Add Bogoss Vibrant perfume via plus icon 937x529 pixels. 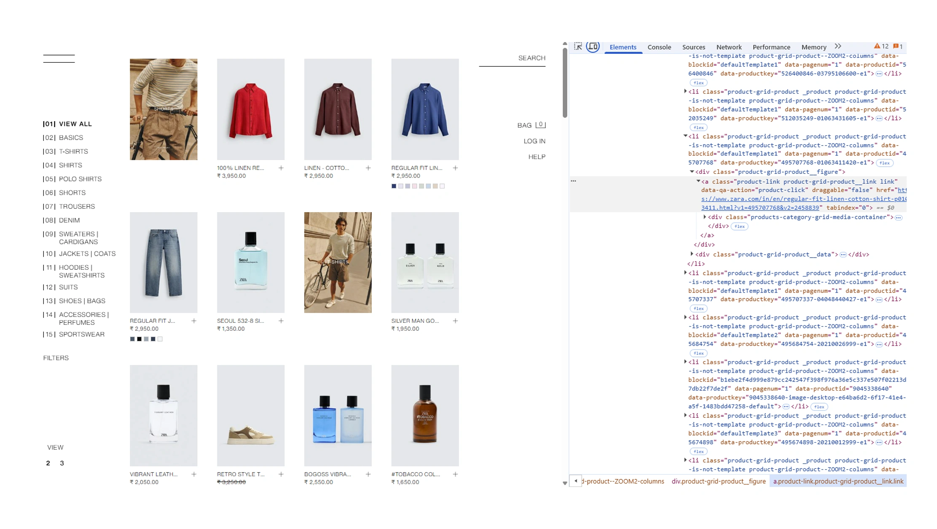pyautogui.click(x=368, y=474)
